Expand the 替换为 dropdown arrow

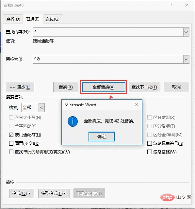coord(186,59)
